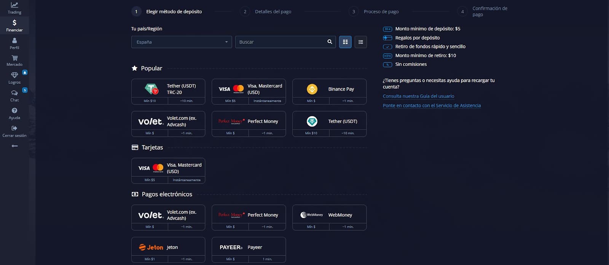Click the minimum withdrawal $10 icon
The height and width of the screenshot is (265, 609).
pyautogui.click(x=387, y=56)
